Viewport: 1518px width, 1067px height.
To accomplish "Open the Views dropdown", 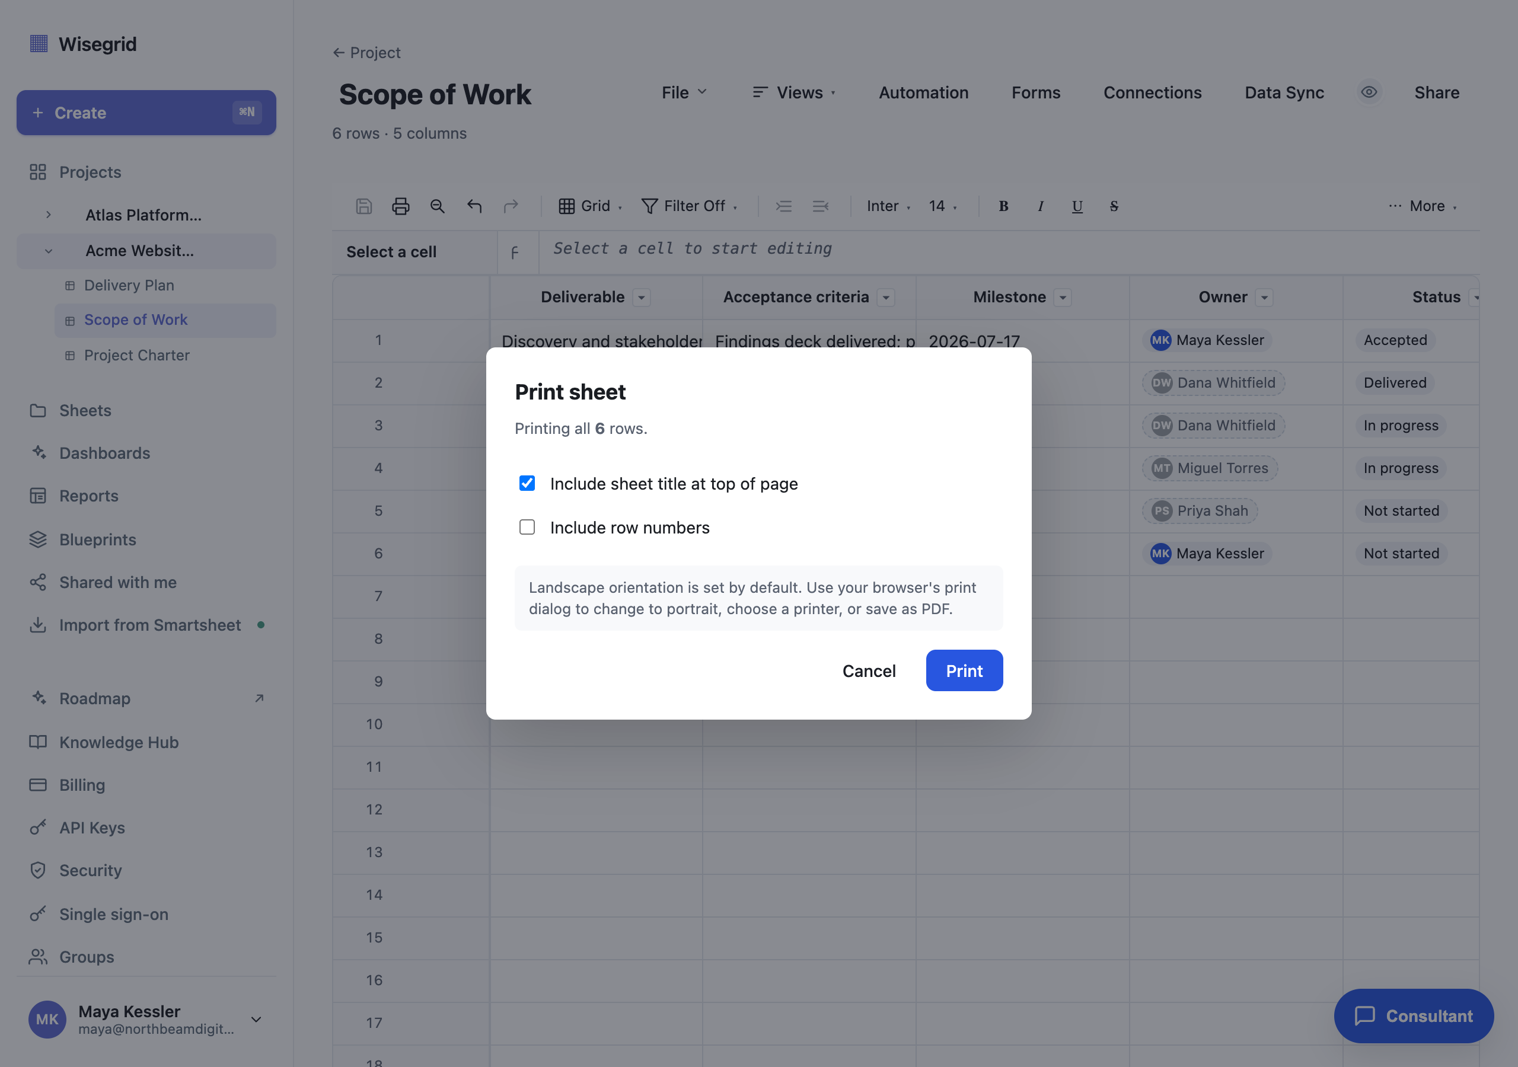I will coord(793,92).
